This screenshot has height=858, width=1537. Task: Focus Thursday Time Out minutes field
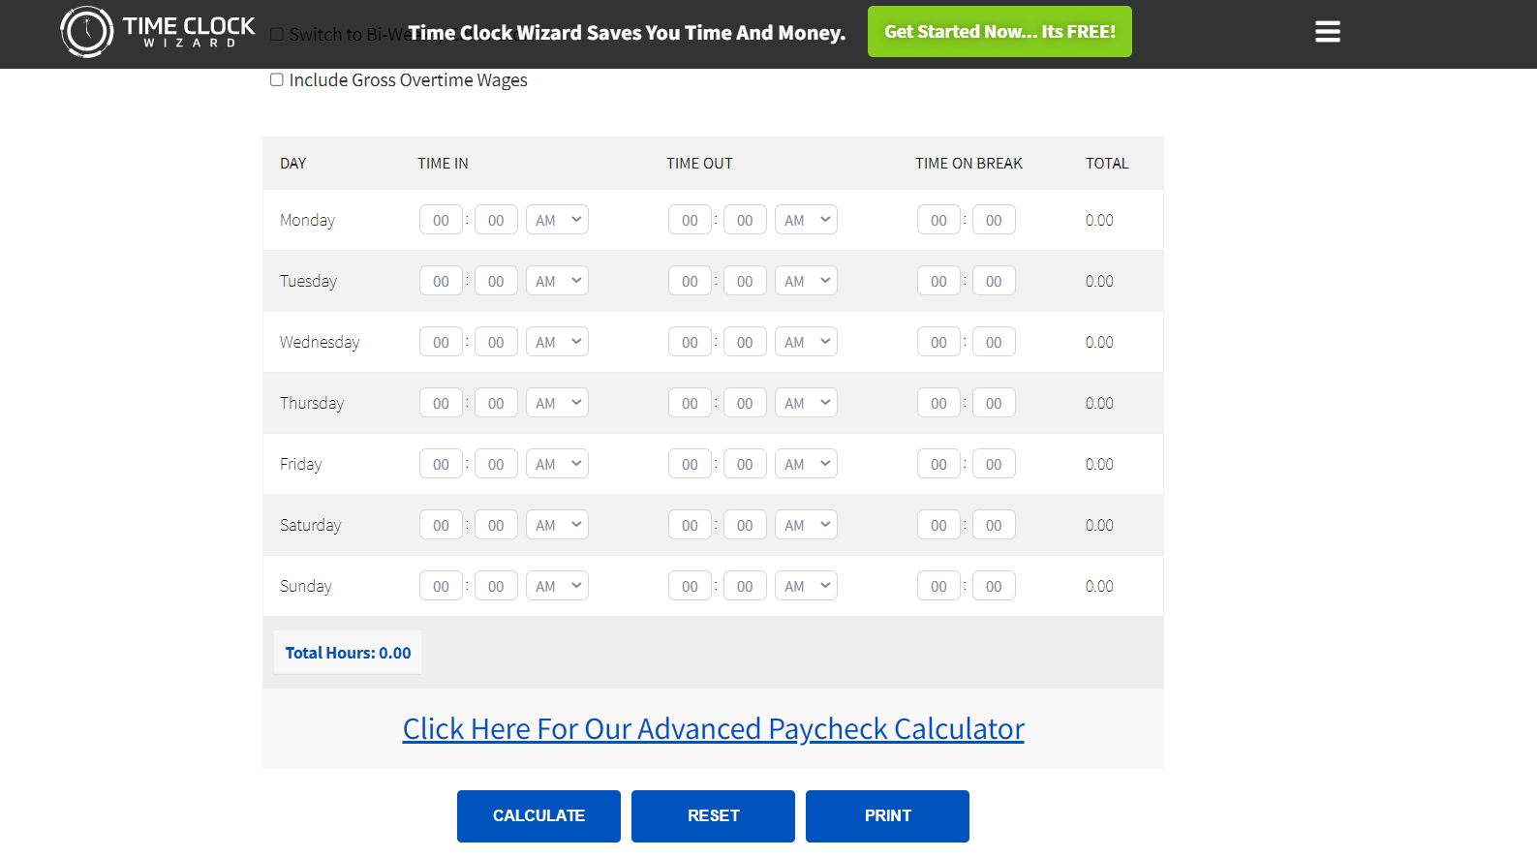coord(745,403)
